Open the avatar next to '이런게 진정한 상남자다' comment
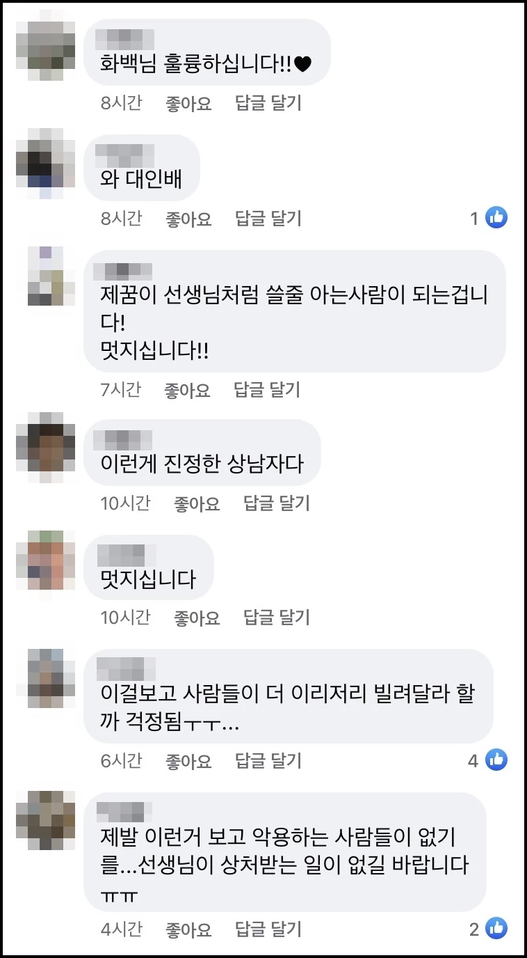This screenshot has height=958, width=527. tap(46, 443)
